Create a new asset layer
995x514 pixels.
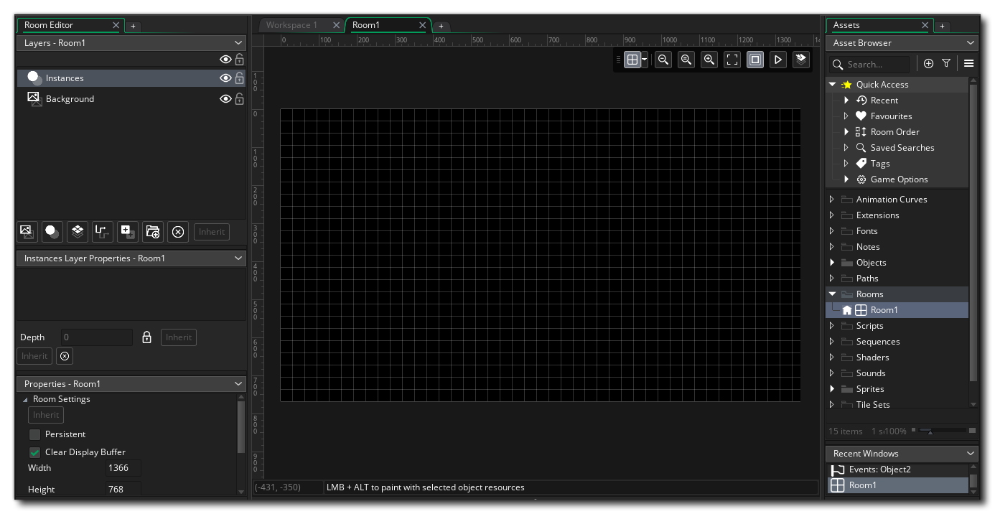pos(128,232)
